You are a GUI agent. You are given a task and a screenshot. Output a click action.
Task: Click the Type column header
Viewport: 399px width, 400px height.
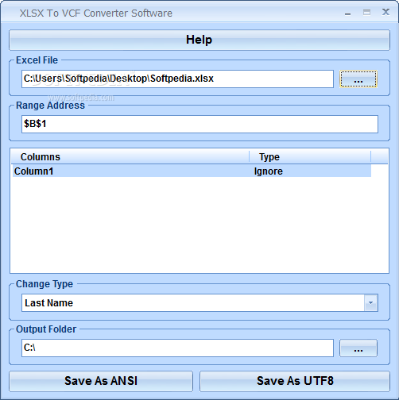[310, 157]
